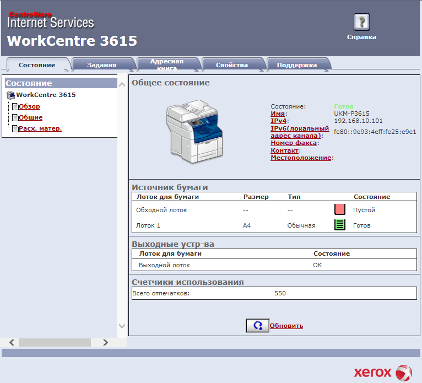Click the Лоток 1 row label
Viewport: 422px width, 383px height.
click(148, 225)
